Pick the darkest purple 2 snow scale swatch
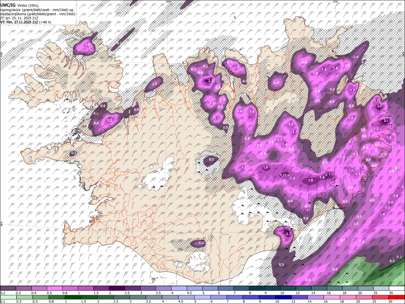The height and width of the screenshot is (304, 405). [116, 288]
